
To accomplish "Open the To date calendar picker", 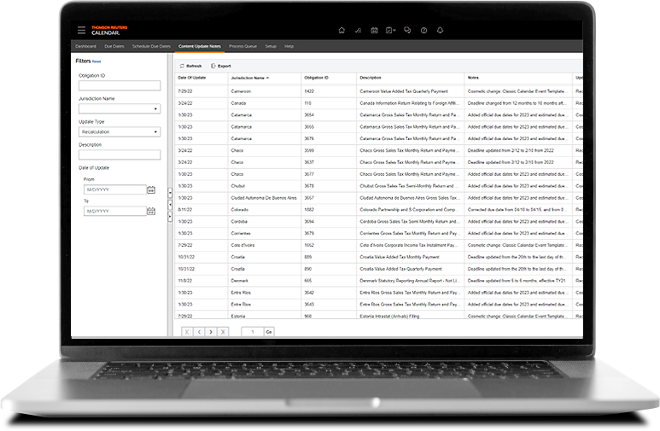I will pyautogui.click(x=151, y=211).
